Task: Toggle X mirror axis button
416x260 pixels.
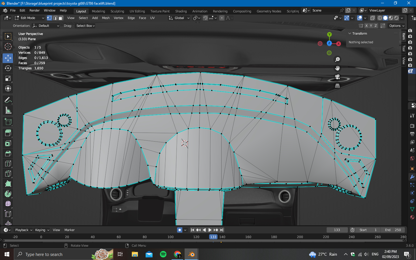Action: pyautogui.click(x=366, y=26)
